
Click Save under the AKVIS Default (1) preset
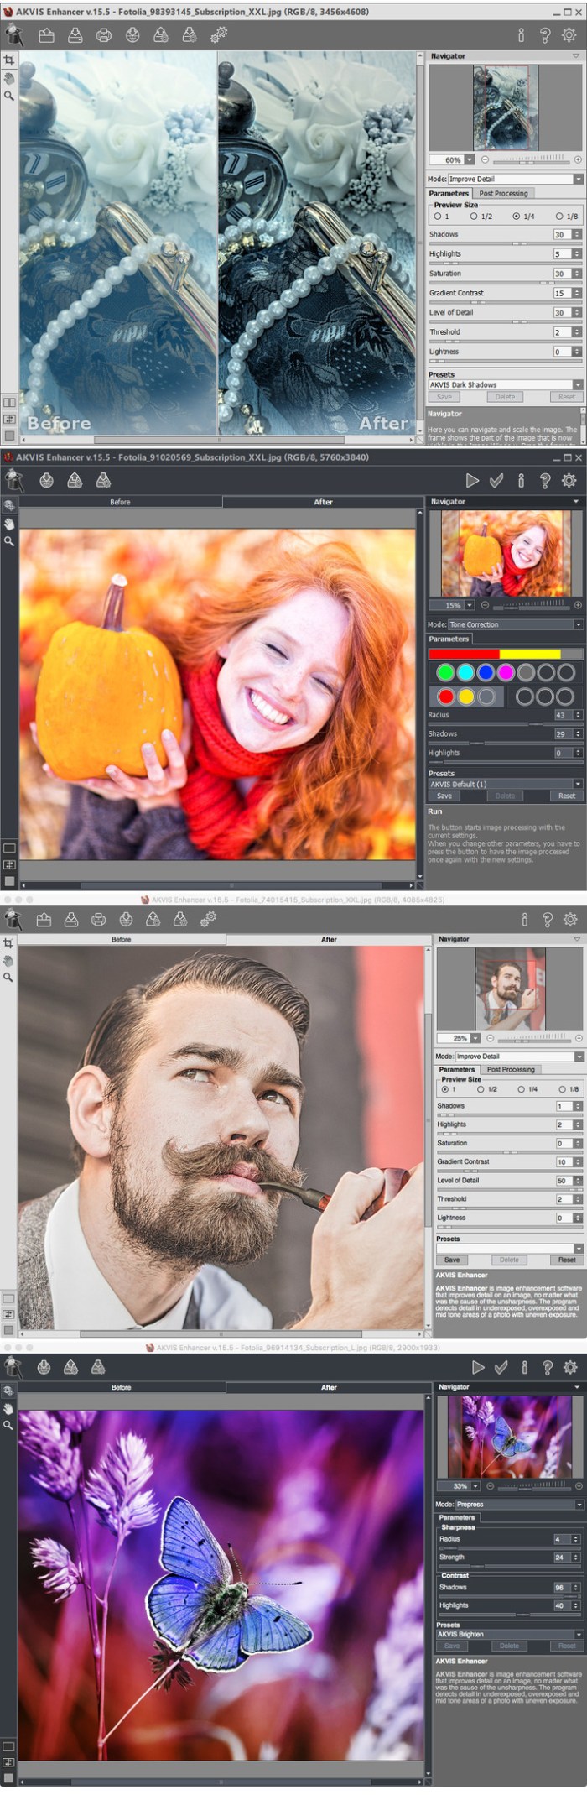pos(444,796)
